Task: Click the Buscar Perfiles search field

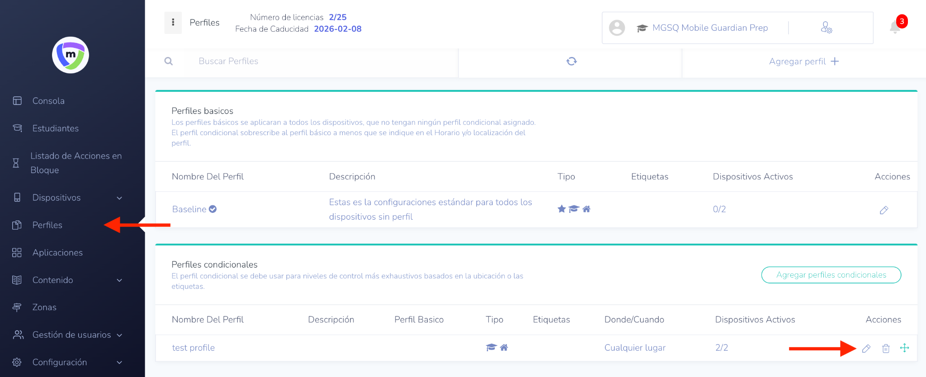Action: 317,61
